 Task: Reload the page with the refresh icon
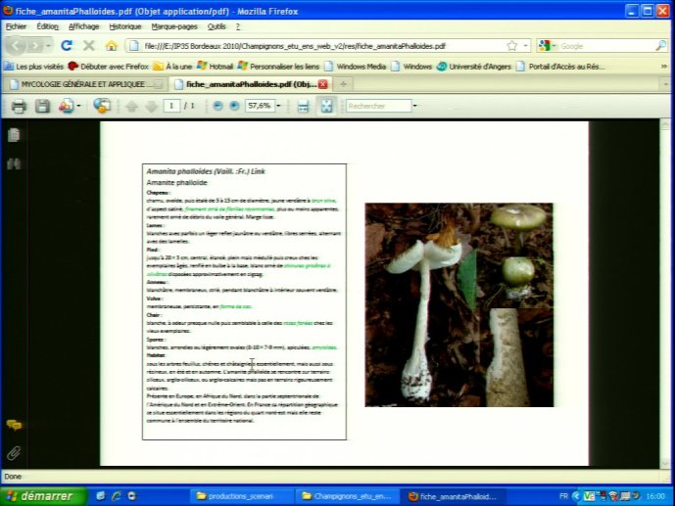tap(67, 45)
